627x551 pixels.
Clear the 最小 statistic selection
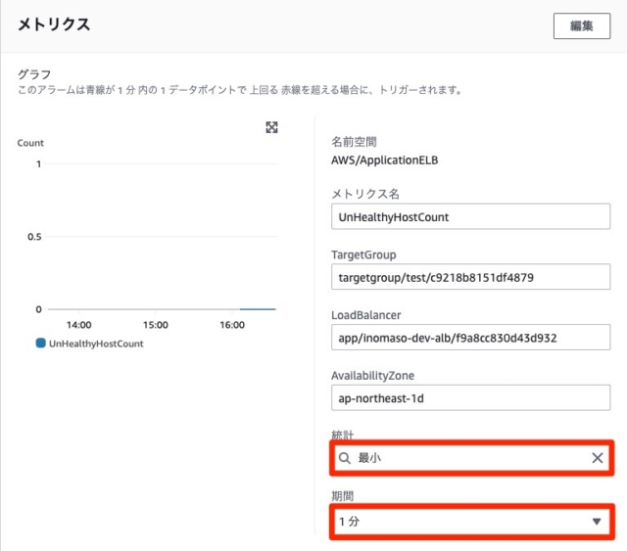[x=597, y=458]
